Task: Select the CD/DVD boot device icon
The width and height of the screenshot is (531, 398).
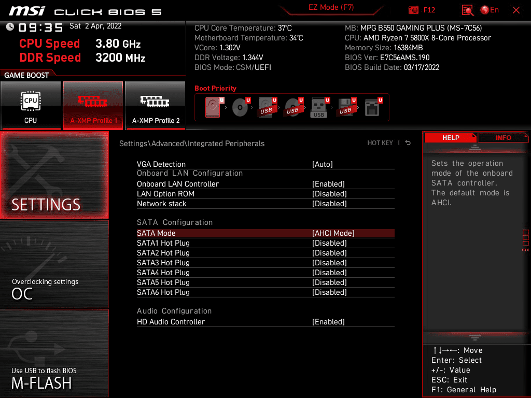Action: (241, 107)
